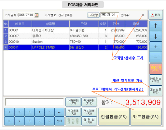The width and height of the screenshot is (166, 130).
Task: Click the 엔터 key on keypad
Action: [x=59, y=121]
